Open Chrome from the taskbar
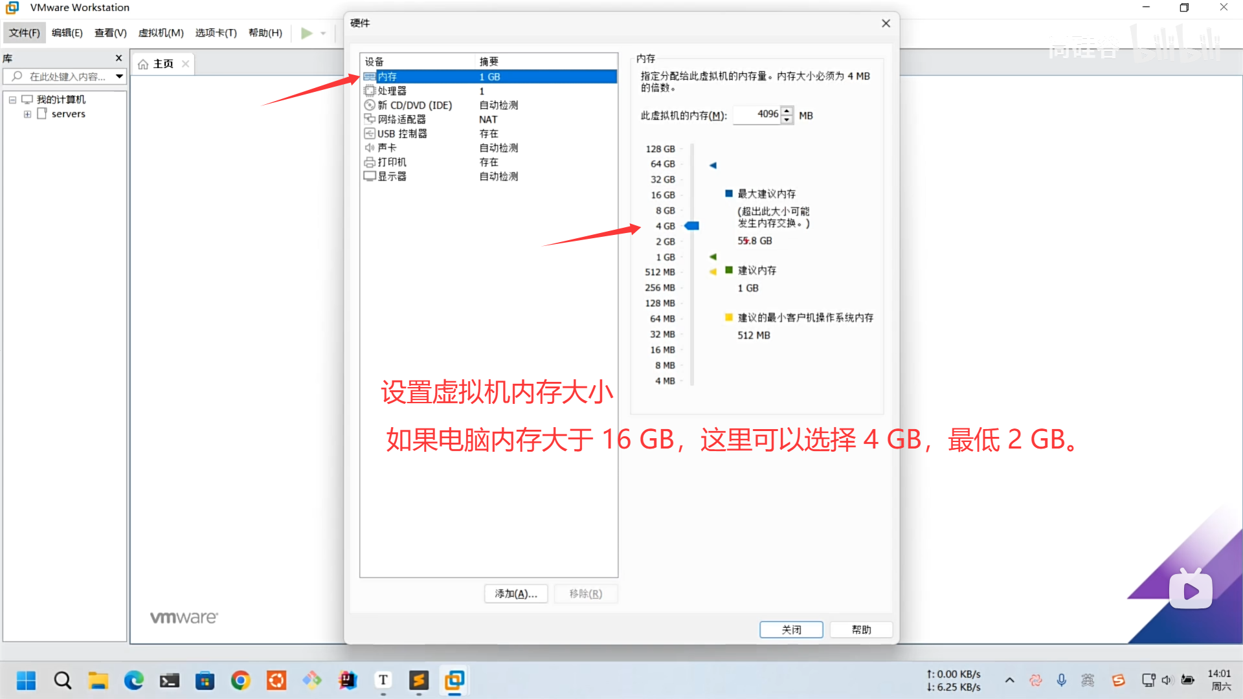The width and height of the screenshot is (1243, 699). click(x=241, y=680)
